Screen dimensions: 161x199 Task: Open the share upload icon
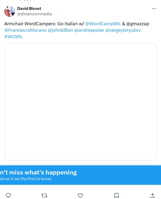pyautogui.click(x=152, y=196)
